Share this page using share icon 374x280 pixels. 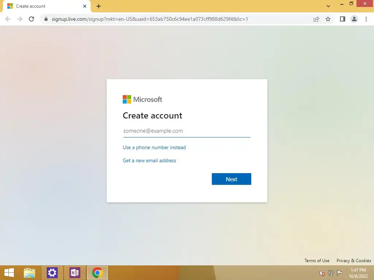(x=316, y=19)
